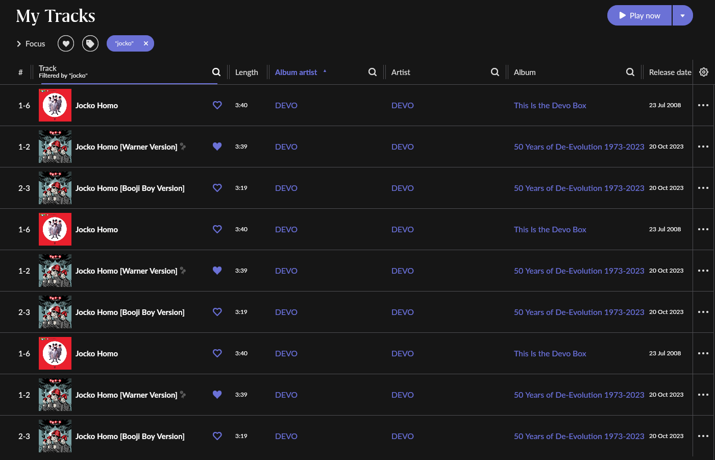Open more options for last Warner Version row

[703, 395]
